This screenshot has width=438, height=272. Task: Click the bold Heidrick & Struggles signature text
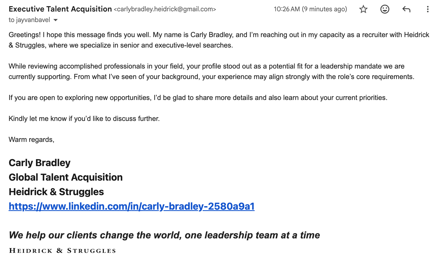[x=56, y=192]
